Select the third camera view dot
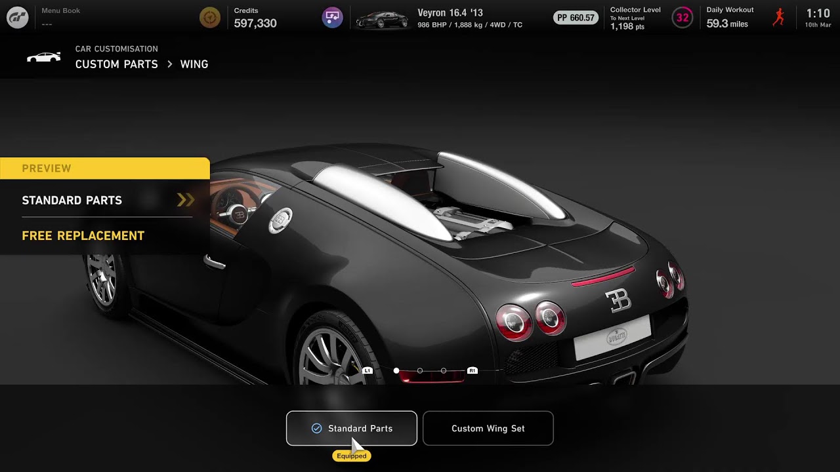 (x=444, y=371)
